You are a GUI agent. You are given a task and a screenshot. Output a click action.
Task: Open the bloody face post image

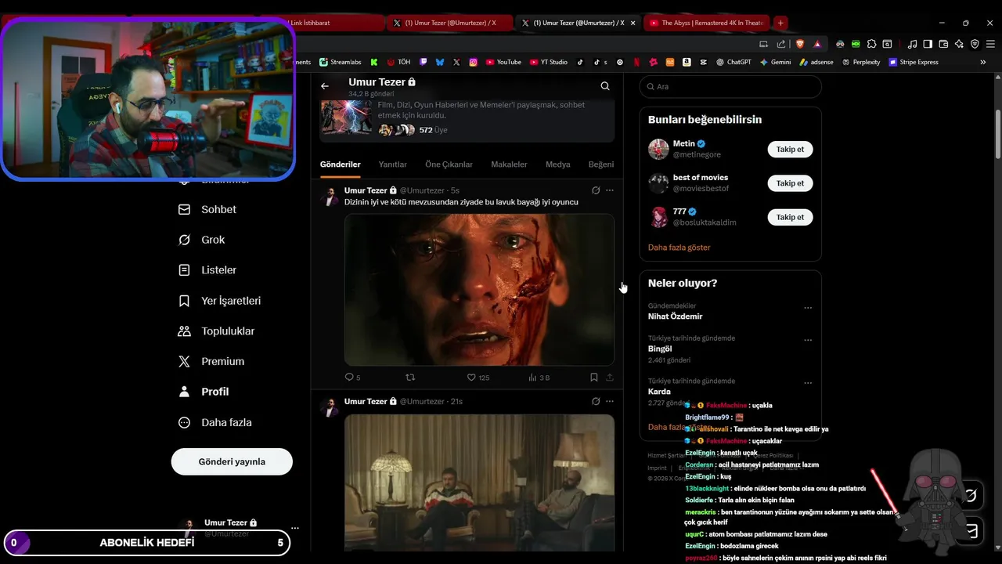(479, 290)
